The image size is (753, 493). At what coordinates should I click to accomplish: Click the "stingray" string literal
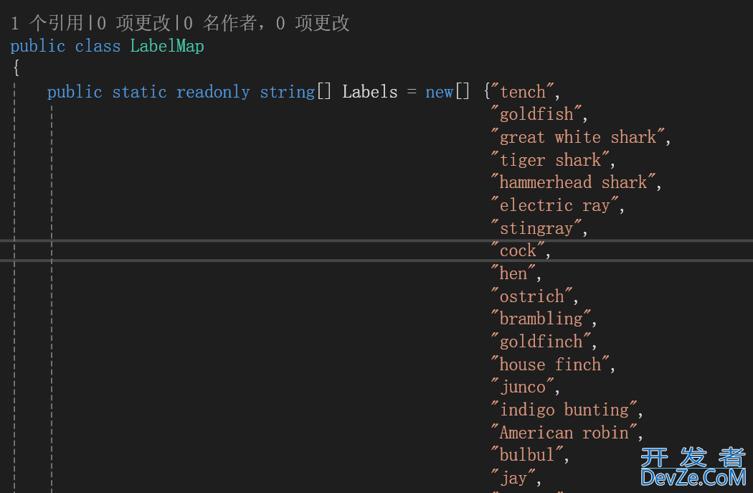tap(536, 228)
